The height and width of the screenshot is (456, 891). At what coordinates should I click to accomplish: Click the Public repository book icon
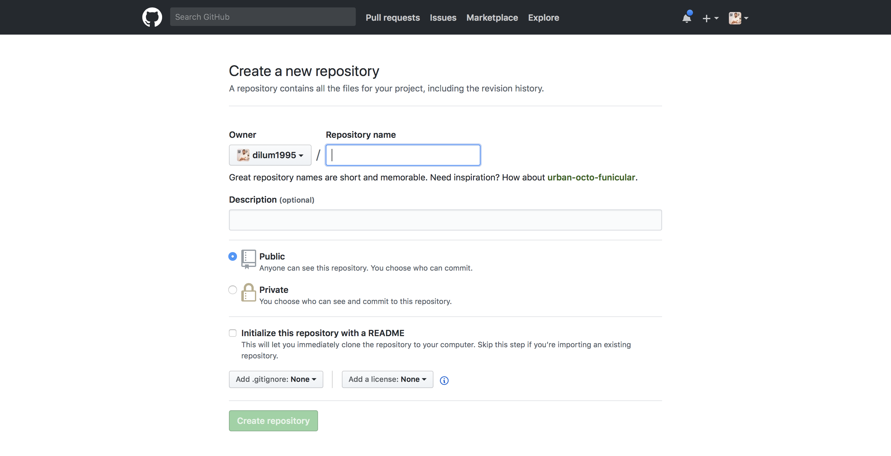pyautogui.click(x=248, y=259)
